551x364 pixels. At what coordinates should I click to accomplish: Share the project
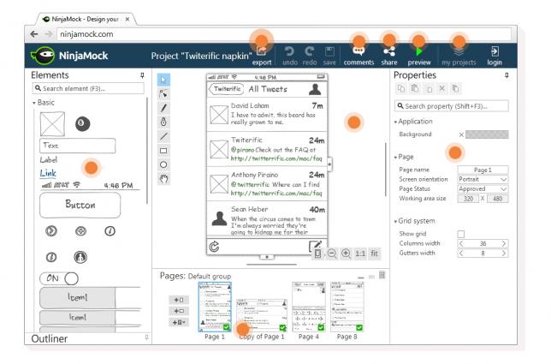click(x=389, y=51)
